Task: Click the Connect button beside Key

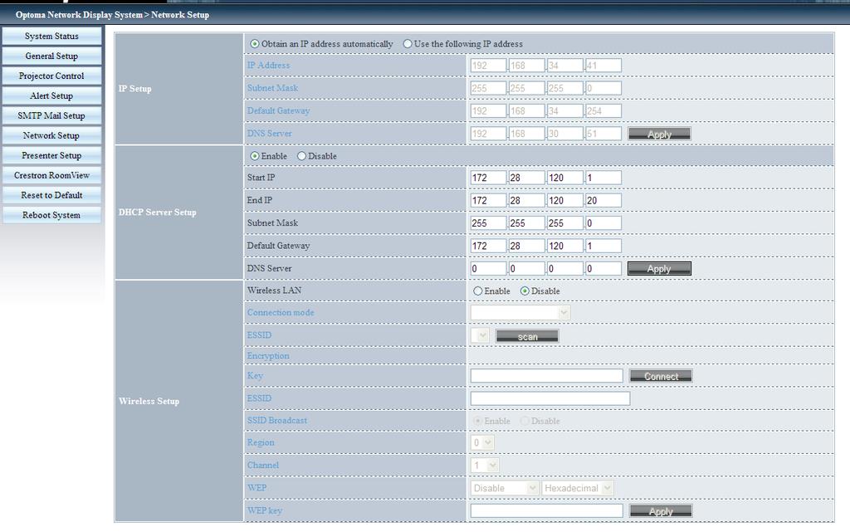Action: pyautogui.click(x=661, y=376)
